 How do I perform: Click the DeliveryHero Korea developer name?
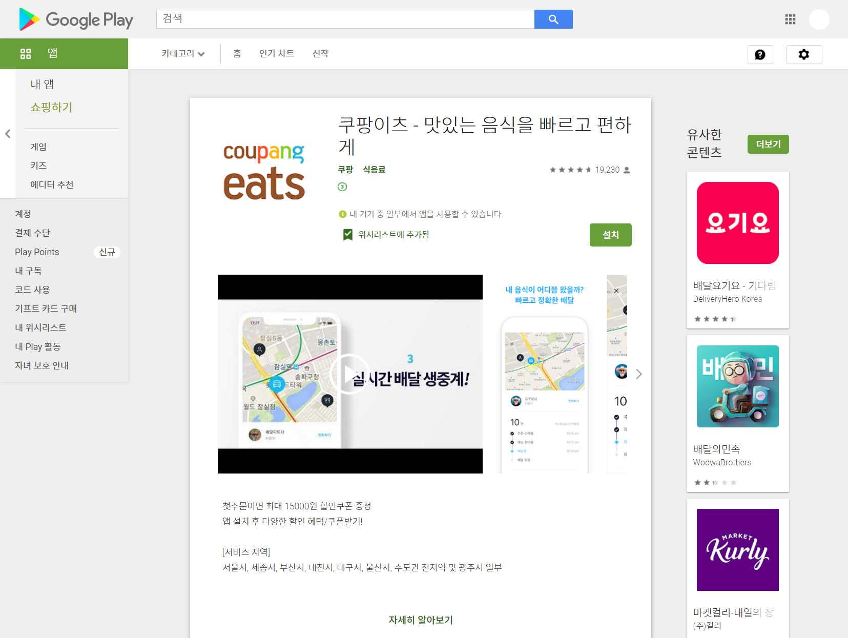tap(728, 299)
